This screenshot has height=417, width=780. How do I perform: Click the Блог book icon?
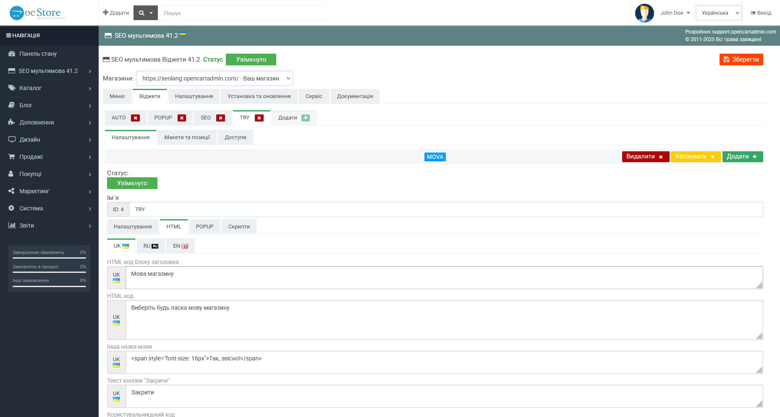(12, 105)
